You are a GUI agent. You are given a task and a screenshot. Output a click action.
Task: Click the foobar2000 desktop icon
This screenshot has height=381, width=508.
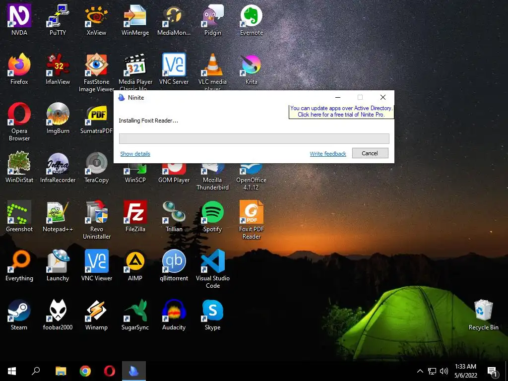point(58,311)
